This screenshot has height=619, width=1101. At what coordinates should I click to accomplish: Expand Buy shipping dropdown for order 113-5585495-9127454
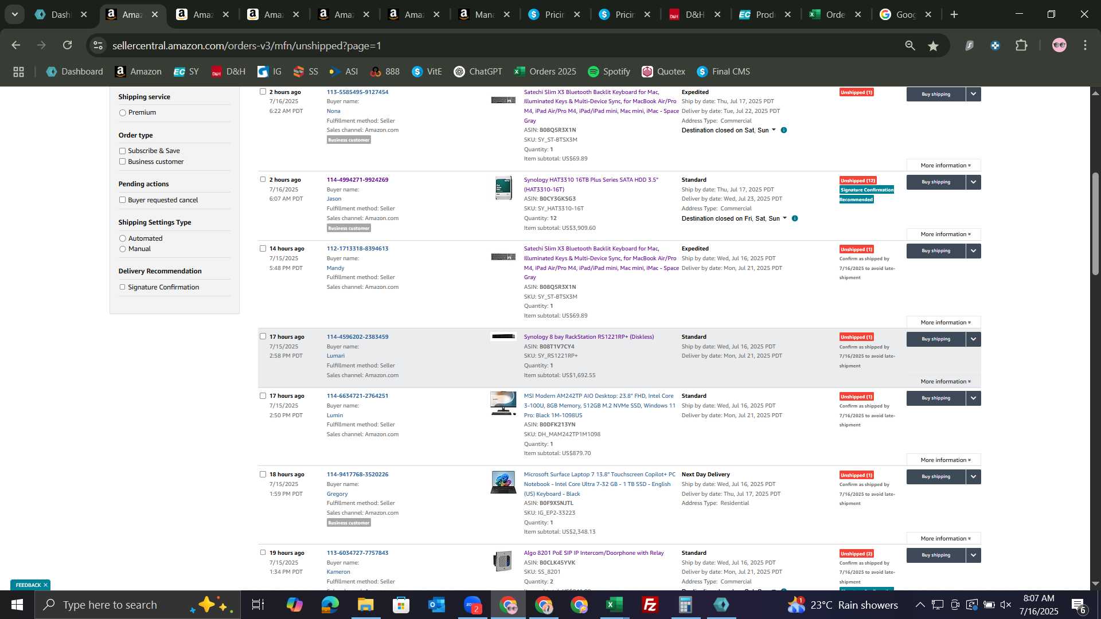(x=973, y=94)
